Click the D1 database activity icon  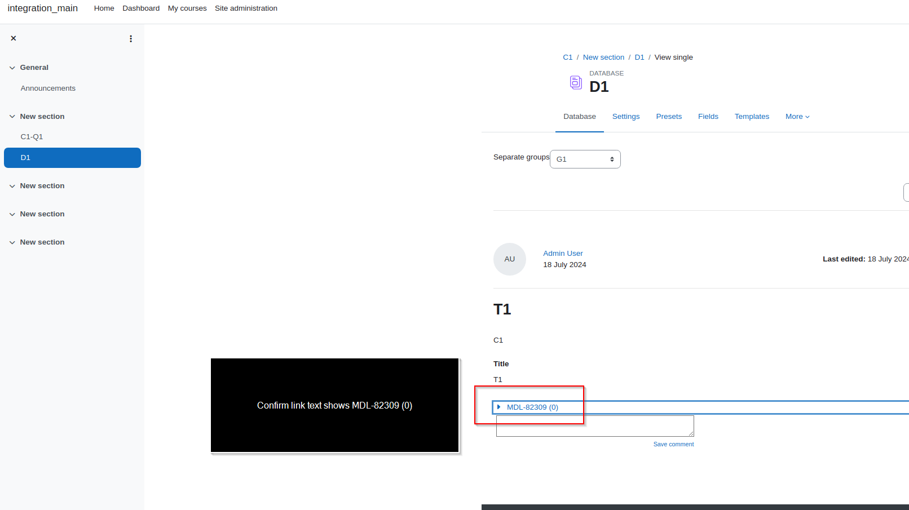pos(576,82)
